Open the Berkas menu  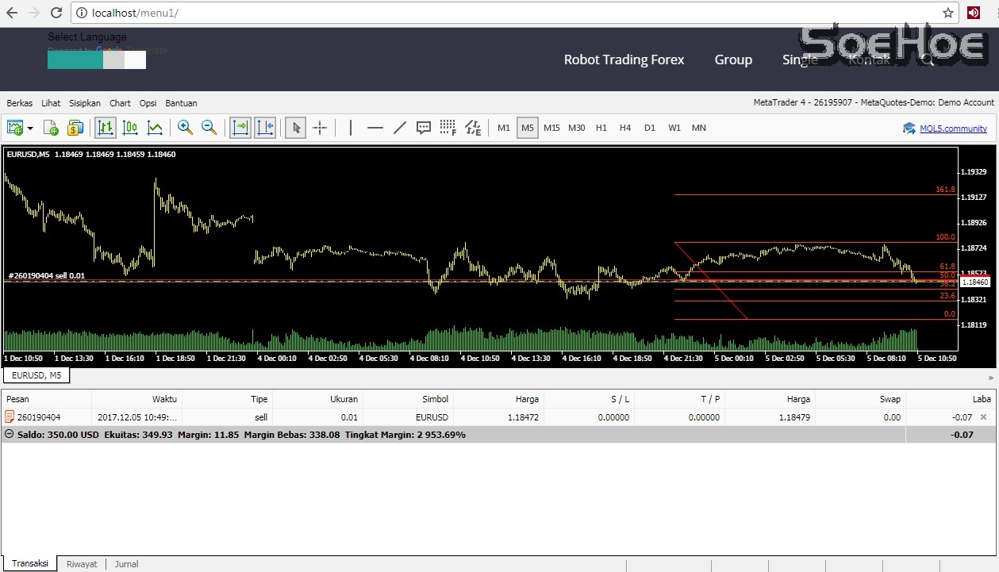tap(20, 103)
